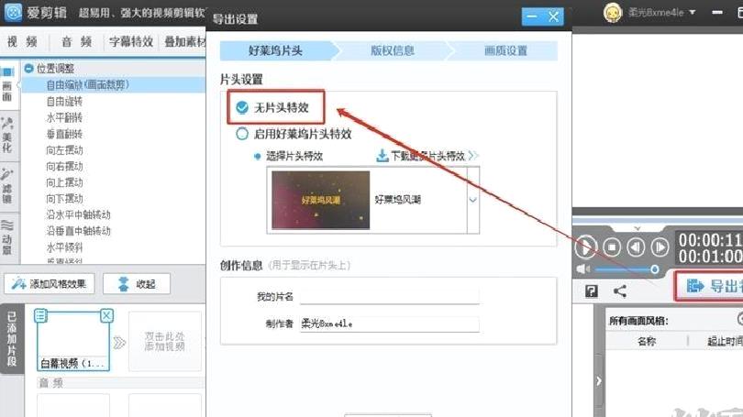Switch to the 音频 tab
Viewport: 743px width, 417px height.
76,41
